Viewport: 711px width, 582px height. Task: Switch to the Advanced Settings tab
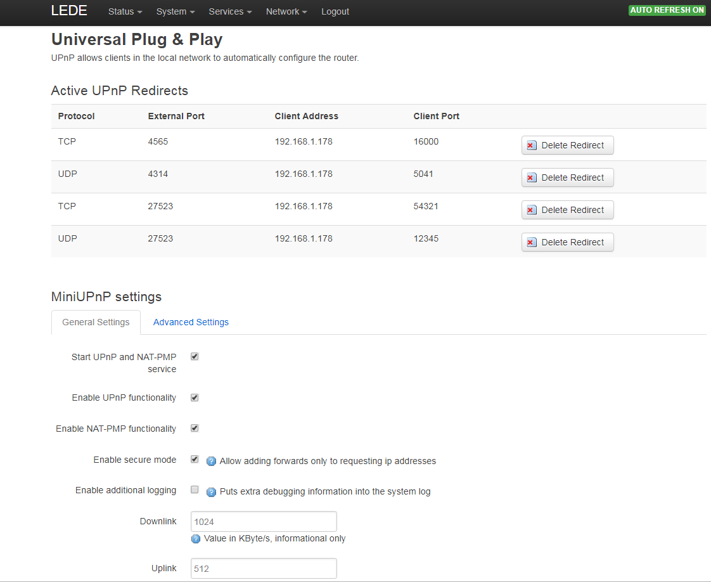[191, 322]
